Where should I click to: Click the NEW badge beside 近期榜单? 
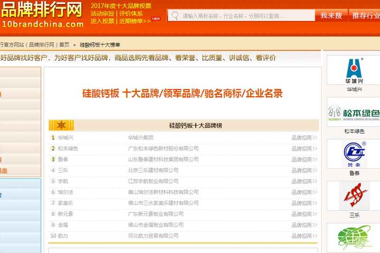point(156,19)
